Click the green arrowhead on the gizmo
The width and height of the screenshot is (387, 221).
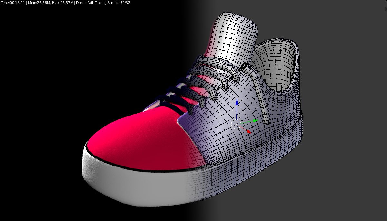click(254, 120)
